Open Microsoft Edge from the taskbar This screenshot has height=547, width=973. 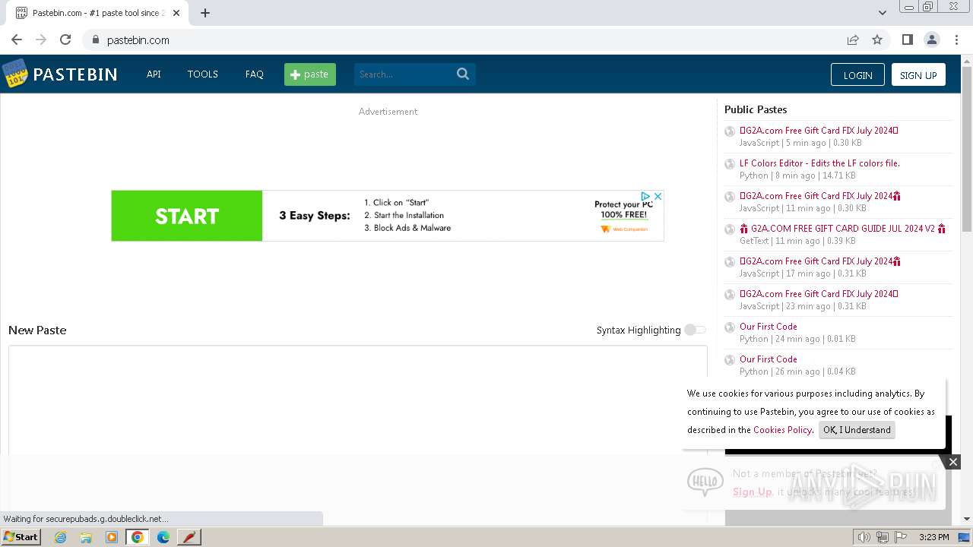pos(163,537)
